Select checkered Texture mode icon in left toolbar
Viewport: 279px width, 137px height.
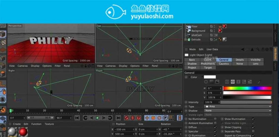[x=3, y=42]
